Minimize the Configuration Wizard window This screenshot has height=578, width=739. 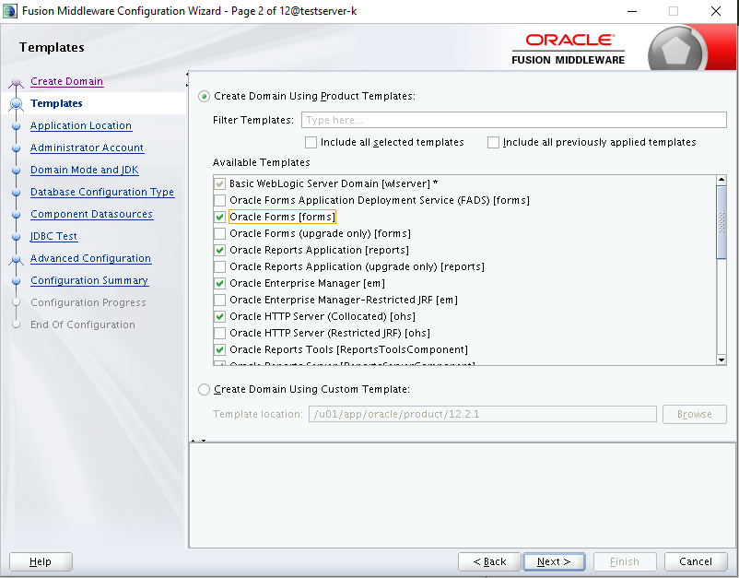click(x=632, y=11)
